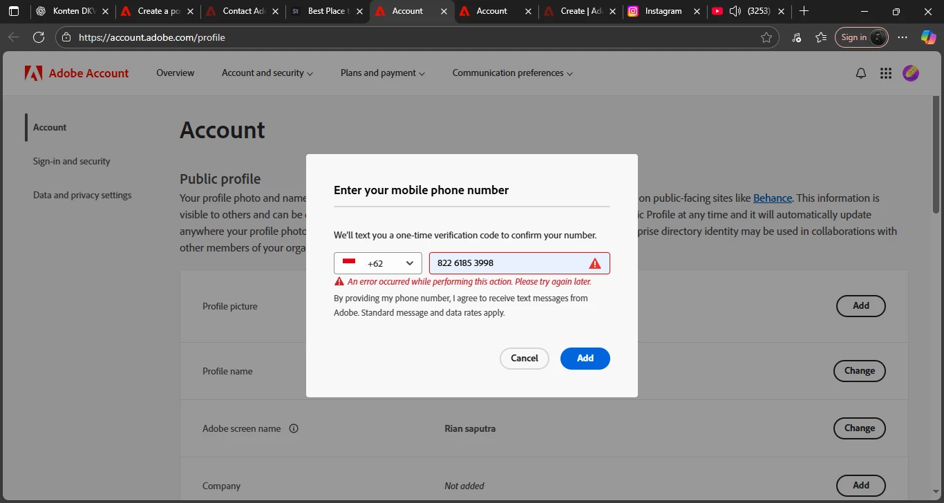The image size is (944, 503).
Task: Open browser settings and more menu
Action: (x=903, y=37)
